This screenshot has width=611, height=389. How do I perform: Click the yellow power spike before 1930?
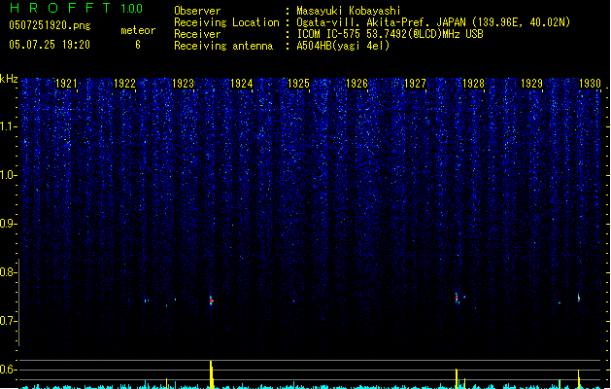coord(579,379)
